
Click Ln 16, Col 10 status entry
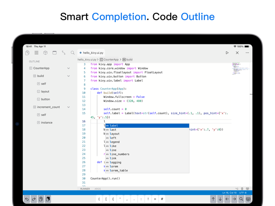click(x=229, y=193)
